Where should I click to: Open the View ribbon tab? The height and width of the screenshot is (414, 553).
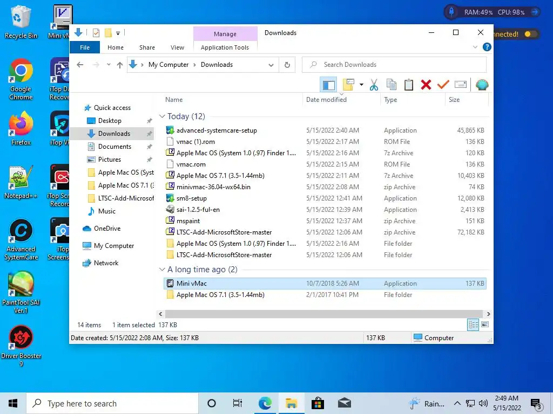[177, 47]
